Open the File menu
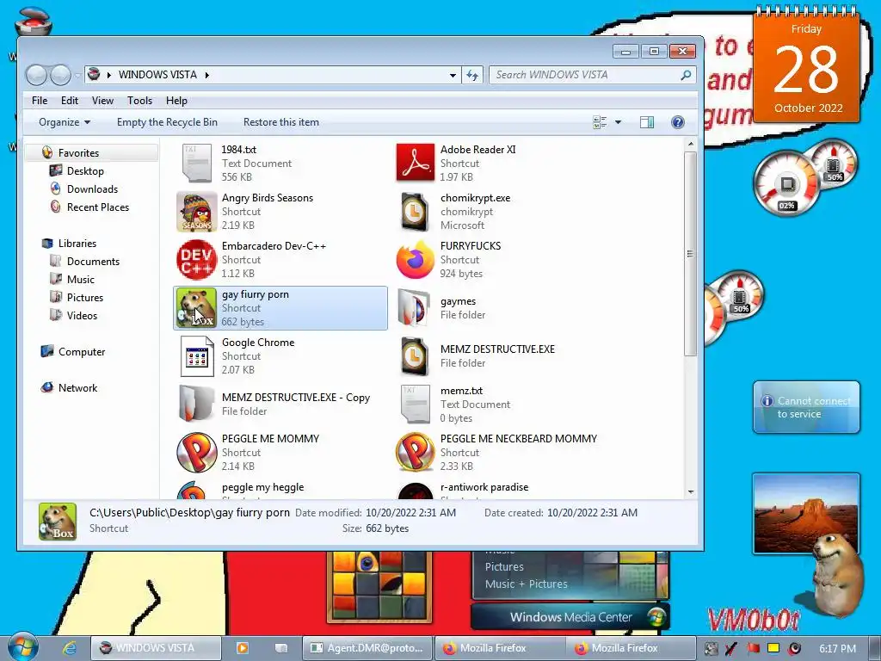The width and height of the screenshot is (881, 661). coord(40,101)
